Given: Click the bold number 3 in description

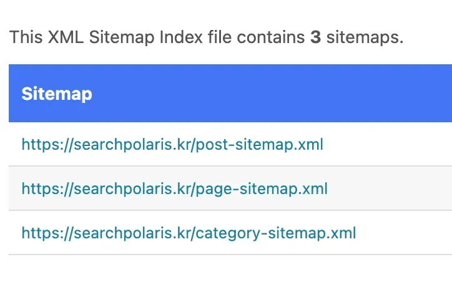Looking at the screenshot, I should [316, 37].
